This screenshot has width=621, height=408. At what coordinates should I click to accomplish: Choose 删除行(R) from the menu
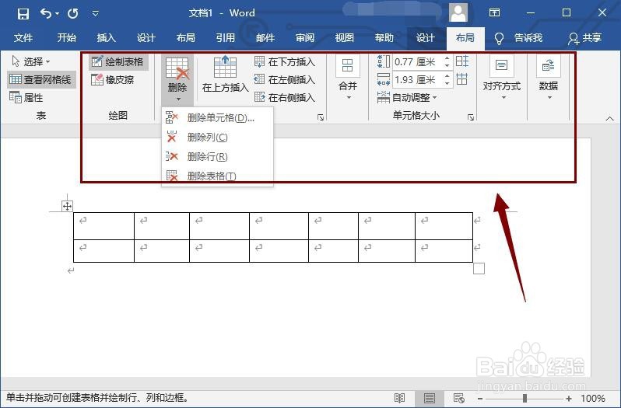pyautogui.click(x=217, y=156)
